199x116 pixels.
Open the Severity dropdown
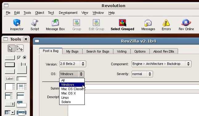pos(142,74)
